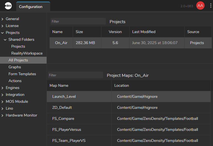Click the Project Maps filter field
This screenshot has height=146, width=213.
coord(75,75)
